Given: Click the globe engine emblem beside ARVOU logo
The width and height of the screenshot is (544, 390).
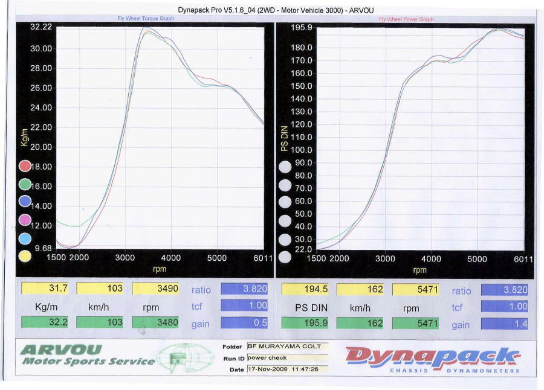Looking at the screenshot, I should [185, 358].
